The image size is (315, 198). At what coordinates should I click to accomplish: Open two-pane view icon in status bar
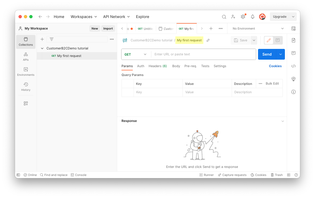(289, 175)
